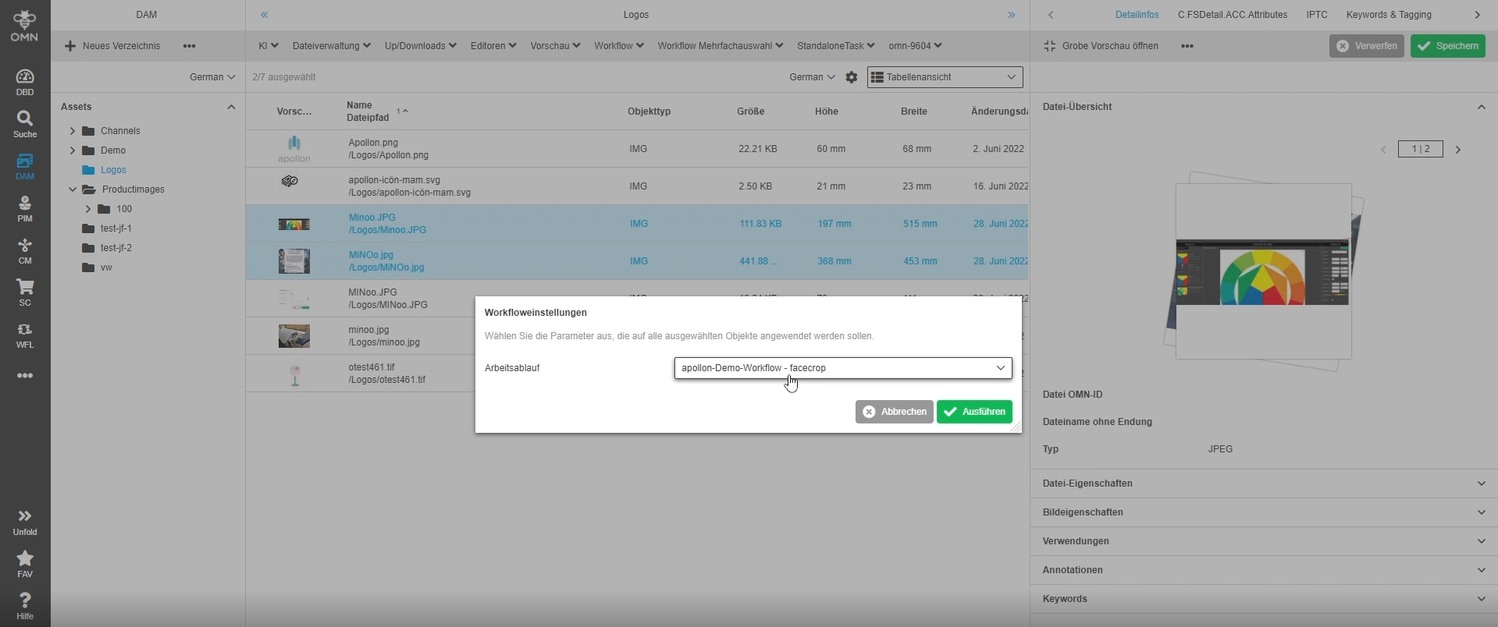
Task: Click the table settings gear icon
Action: coord(852,77)
